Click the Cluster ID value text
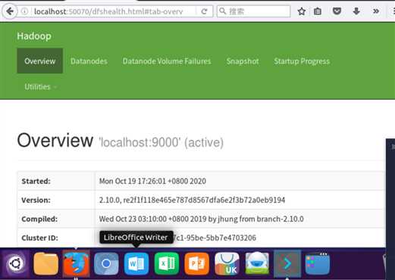 (215, 238)
